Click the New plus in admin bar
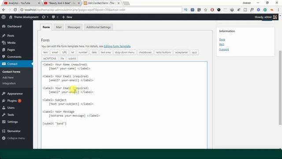Viewport: 282px width, 159px height. tap(63, 17)
